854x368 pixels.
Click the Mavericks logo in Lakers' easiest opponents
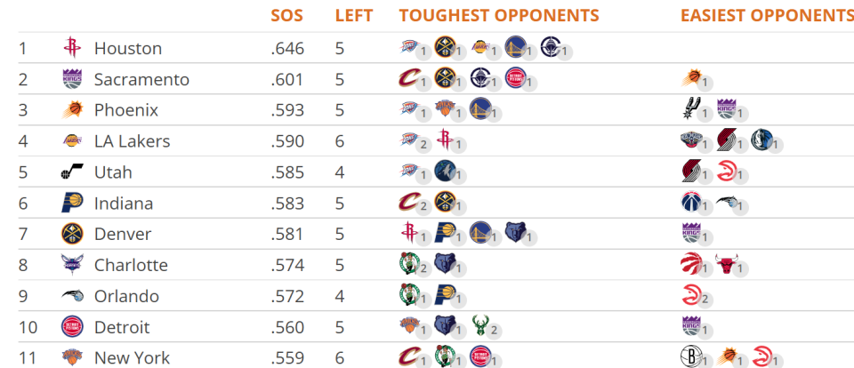[761, 140]
